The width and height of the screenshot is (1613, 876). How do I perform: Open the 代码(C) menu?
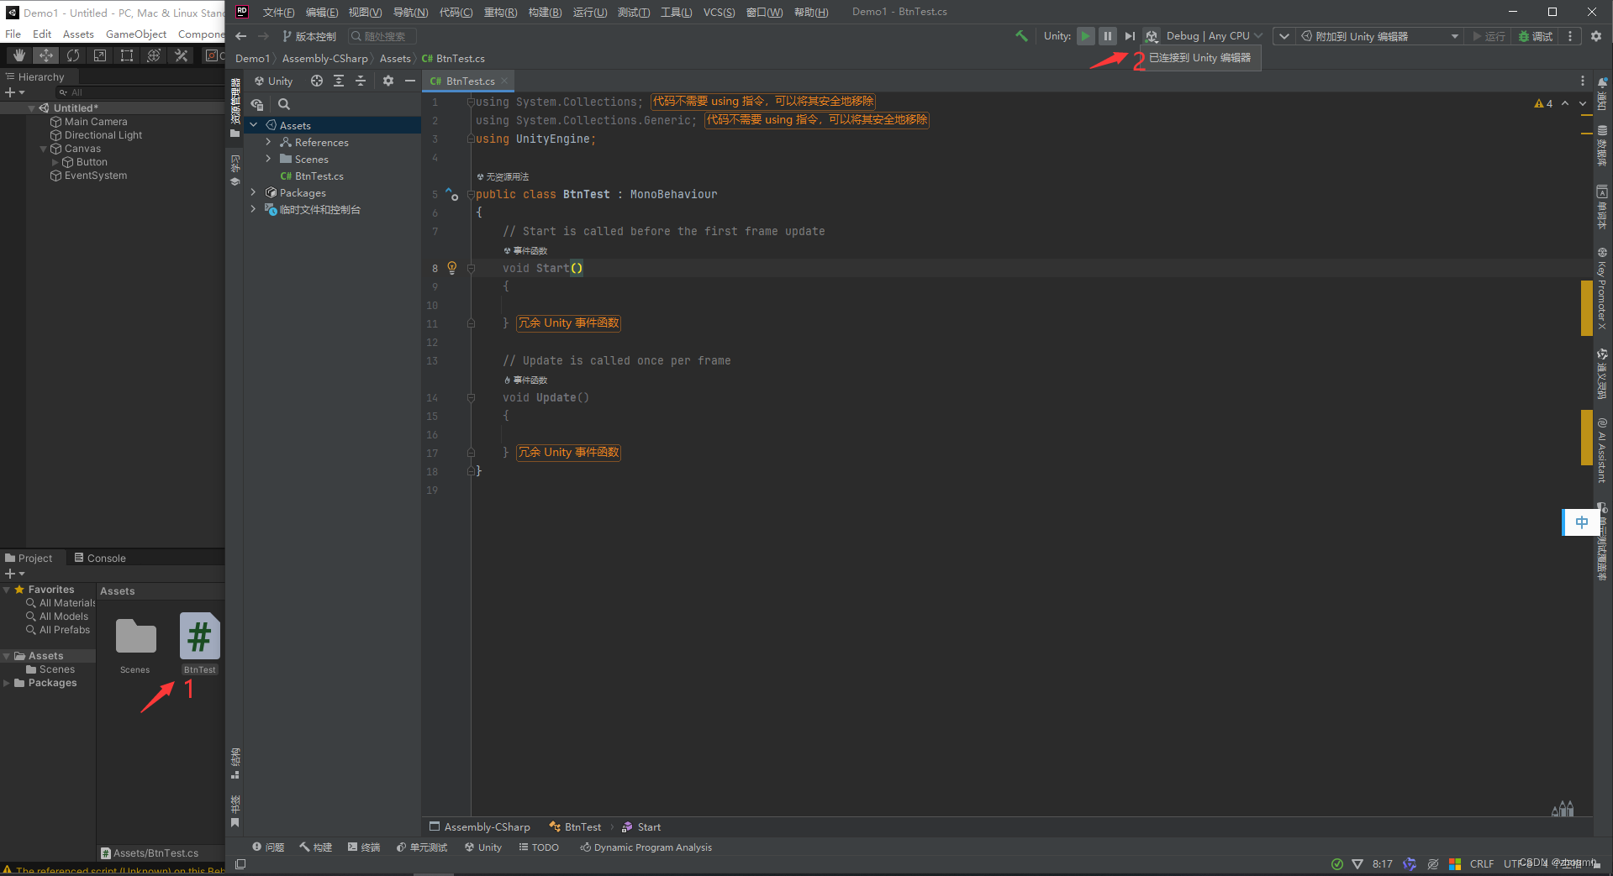click(x=456, y=12)
